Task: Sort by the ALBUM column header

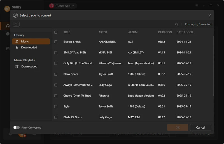Action: (x=133, y=32)
